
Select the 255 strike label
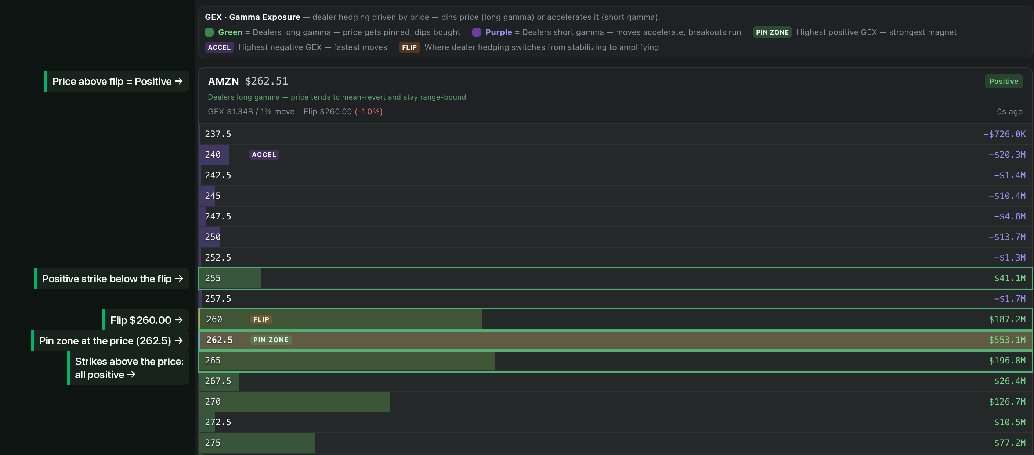[213, 278]
